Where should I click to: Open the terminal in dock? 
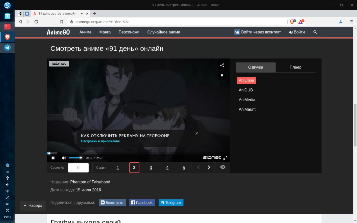point(7,26)
